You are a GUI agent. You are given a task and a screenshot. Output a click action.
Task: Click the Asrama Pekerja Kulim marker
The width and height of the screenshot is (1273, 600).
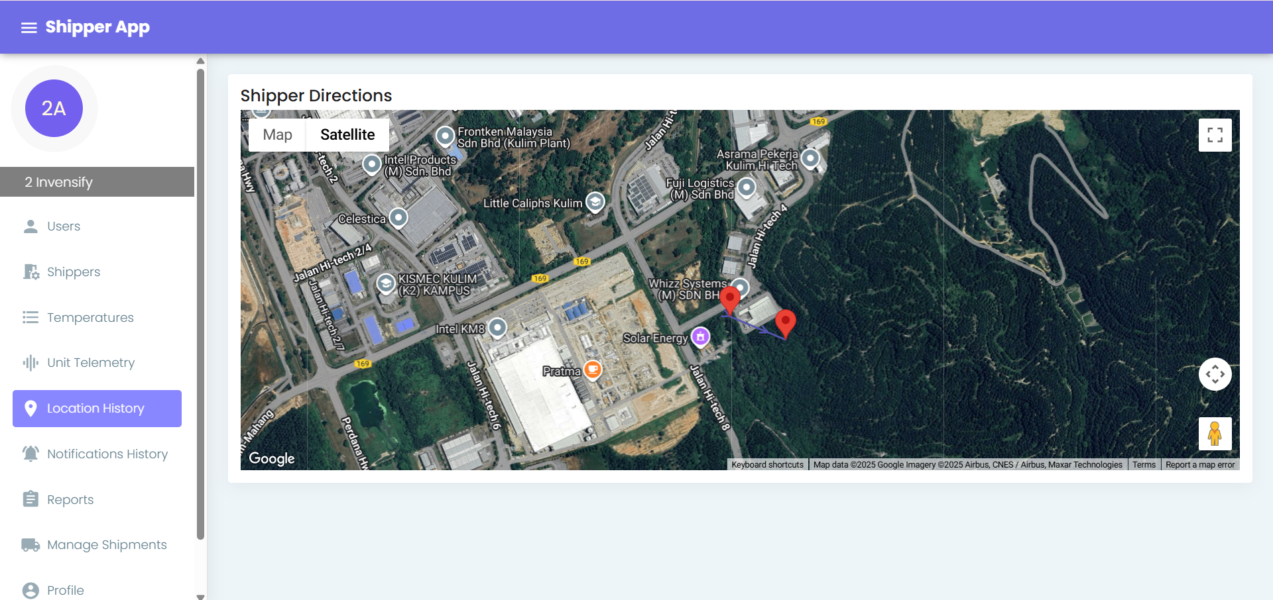pyautogui.click(x=810, y=158)
